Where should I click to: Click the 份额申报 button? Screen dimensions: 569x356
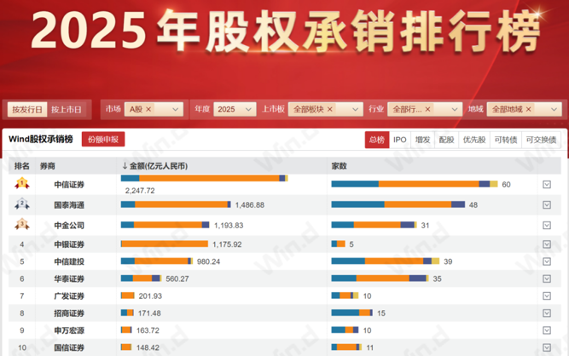[103, 140]
